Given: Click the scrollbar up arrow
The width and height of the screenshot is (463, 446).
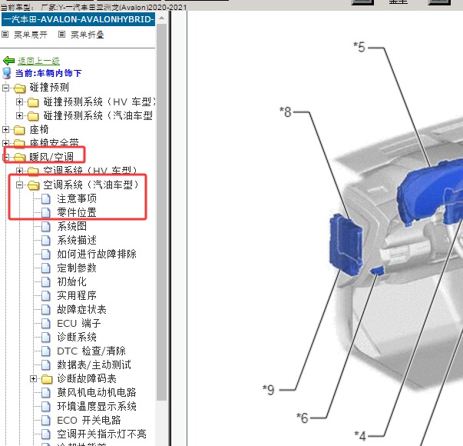Looking at the screenshot, I should point(161,18).
